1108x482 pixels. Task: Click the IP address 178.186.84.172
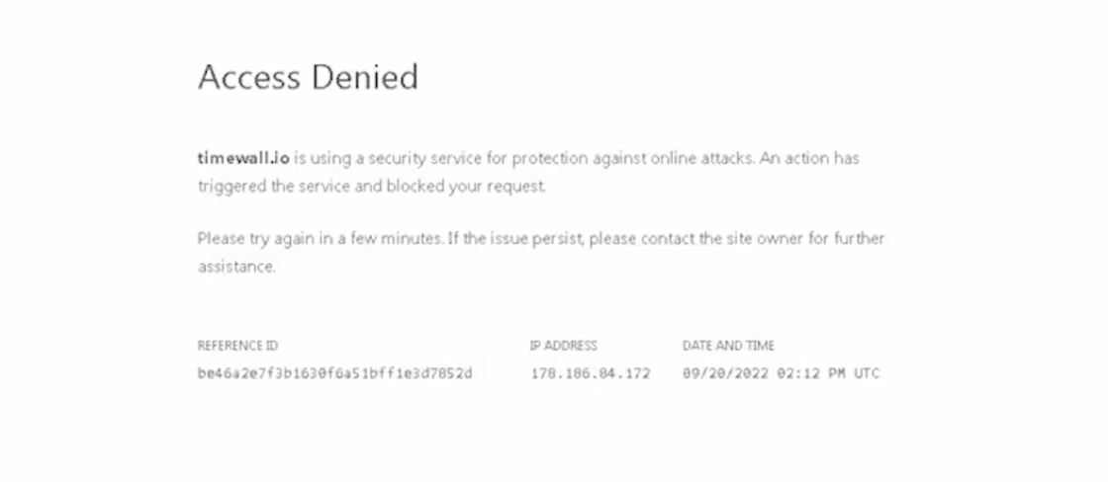pyautogui.click(x=590, y=373)
